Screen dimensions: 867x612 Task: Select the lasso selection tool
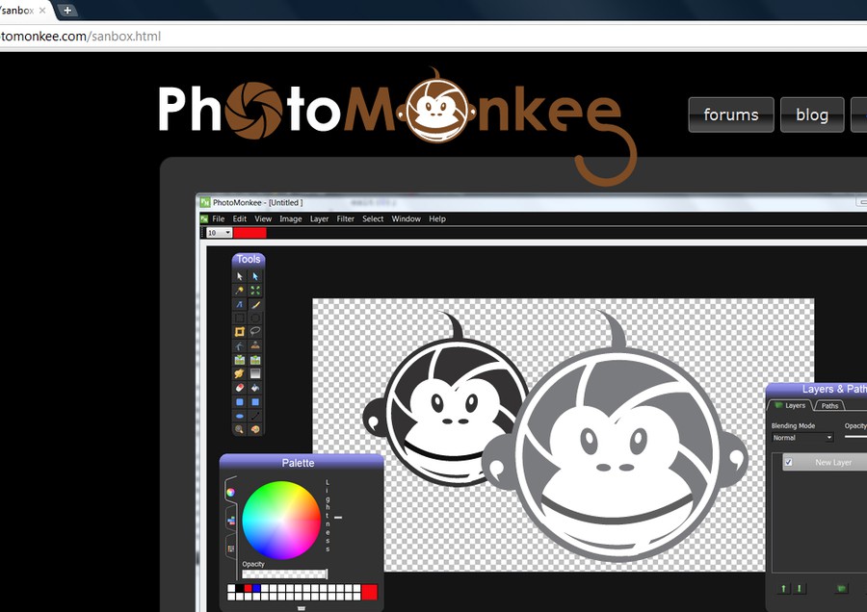point(255,331)
